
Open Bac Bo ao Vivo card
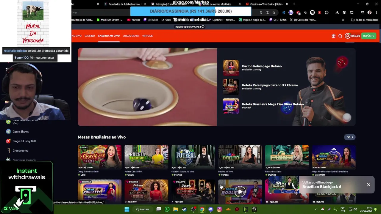pos(240,157)
